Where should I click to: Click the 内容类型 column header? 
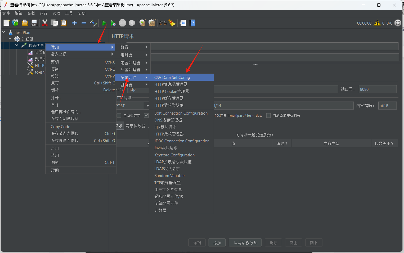click(331, 143)
